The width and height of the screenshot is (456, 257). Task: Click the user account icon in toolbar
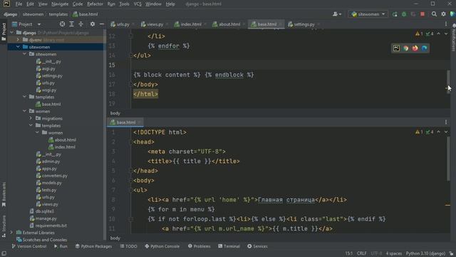pos(337,14)
